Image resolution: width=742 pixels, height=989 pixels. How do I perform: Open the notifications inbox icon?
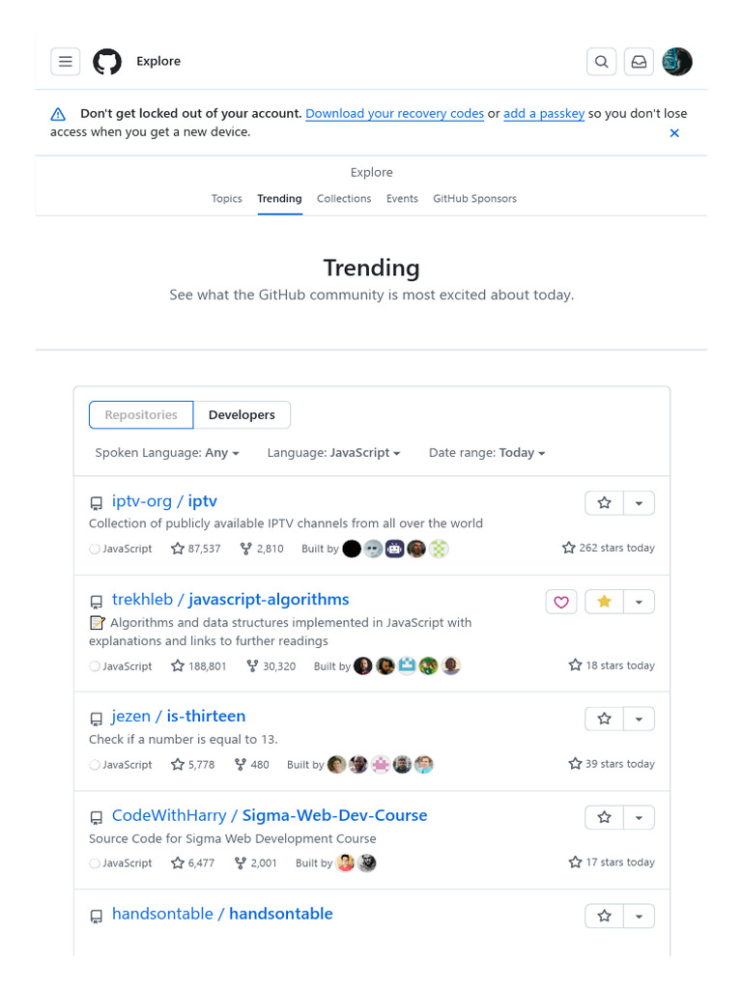click(639, 62)
